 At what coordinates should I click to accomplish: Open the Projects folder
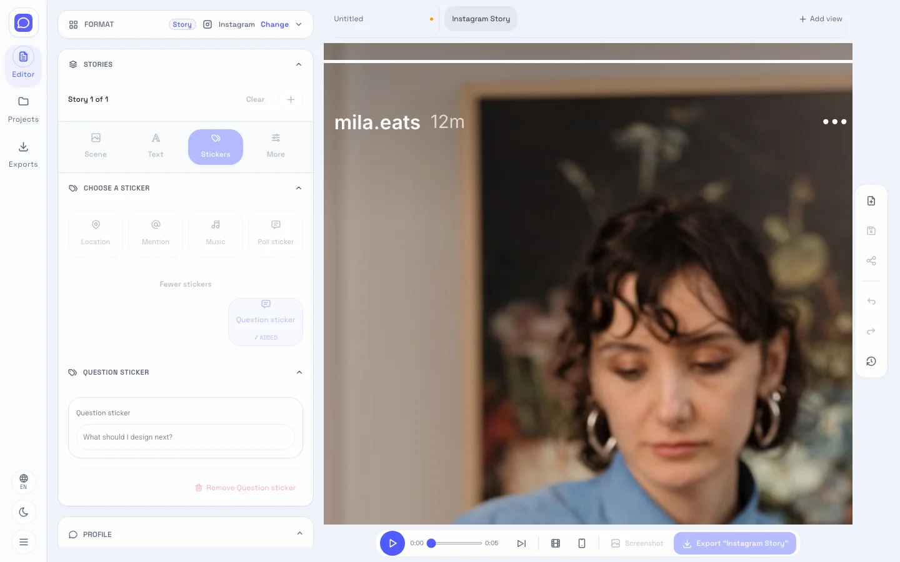[23, 109]
